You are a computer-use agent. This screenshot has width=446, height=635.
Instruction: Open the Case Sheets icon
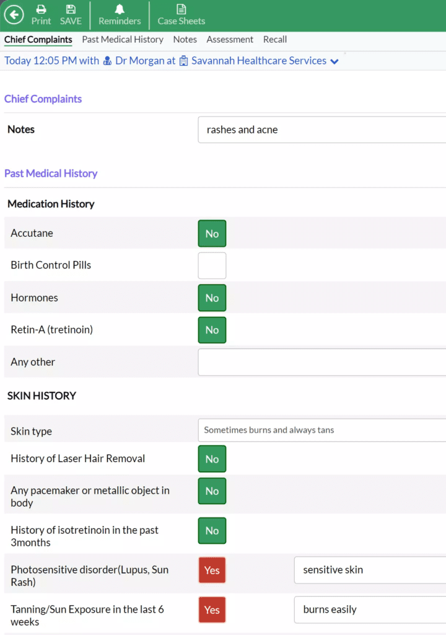(x=181, y=9)
